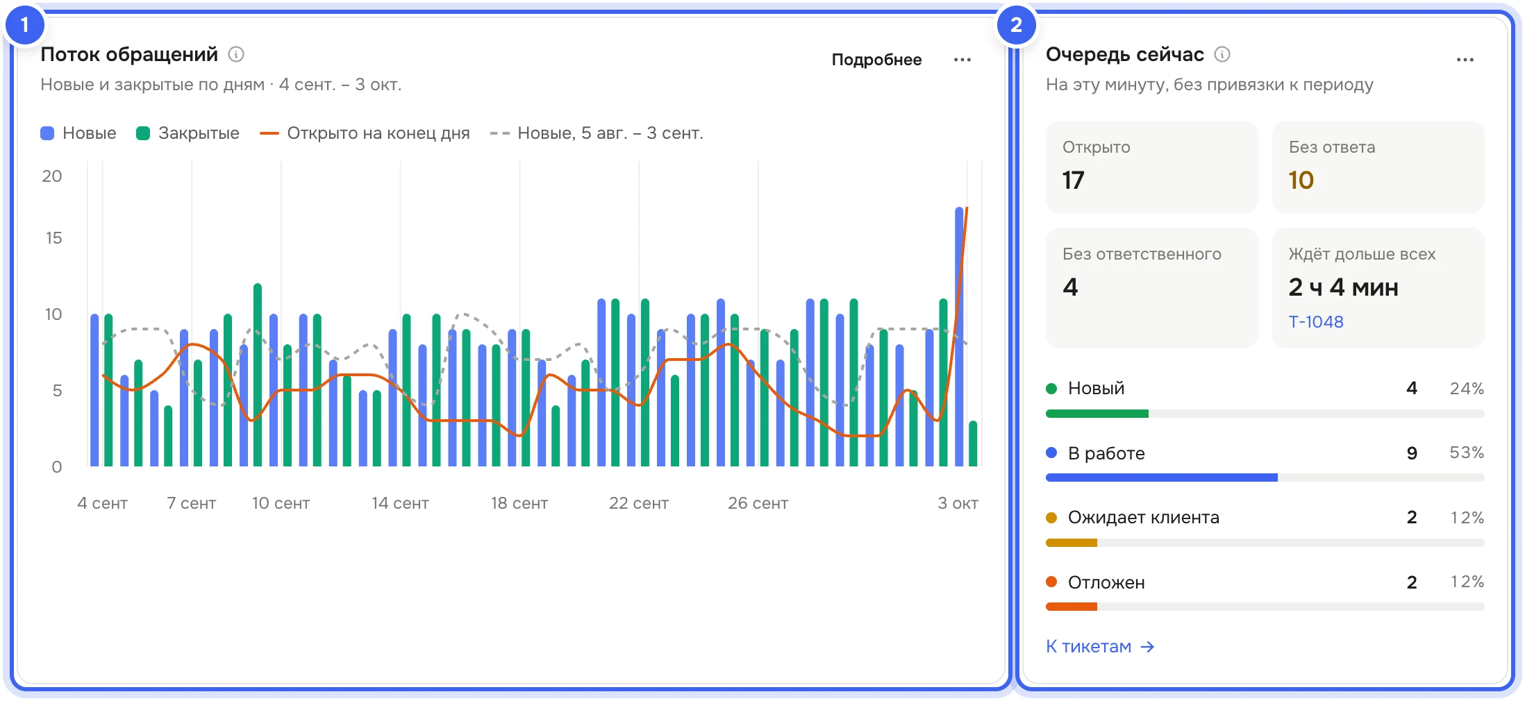Click the 14 сент axis label
The height and width of the screenshot is (701, 1525).
tap(400, 503)
